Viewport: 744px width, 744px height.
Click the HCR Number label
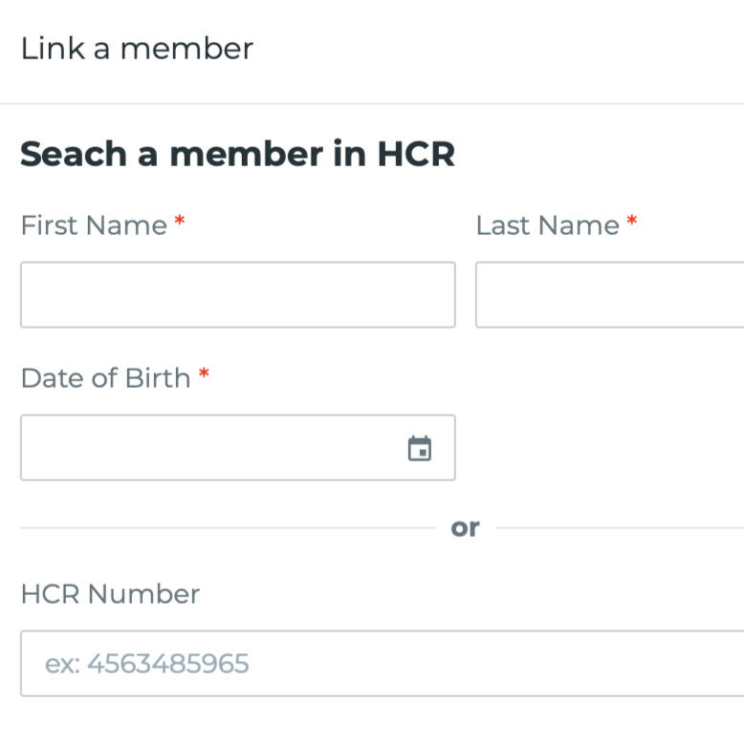(x=111, y=594)
